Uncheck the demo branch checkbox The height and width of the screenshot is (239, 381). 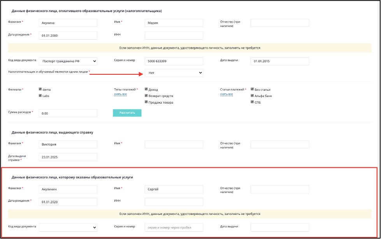click(x=40, y=89)
